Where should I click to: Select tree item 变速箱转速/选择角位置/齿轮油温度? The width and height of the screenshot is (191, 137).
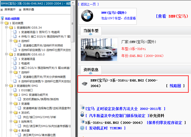[x=47, y=108]
